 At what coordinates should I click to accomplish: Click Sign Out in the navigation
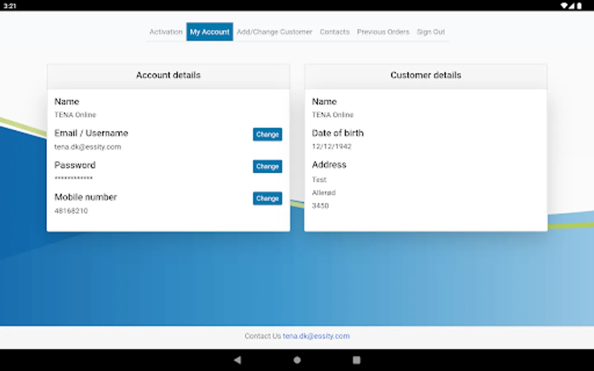tap(431, 32)
